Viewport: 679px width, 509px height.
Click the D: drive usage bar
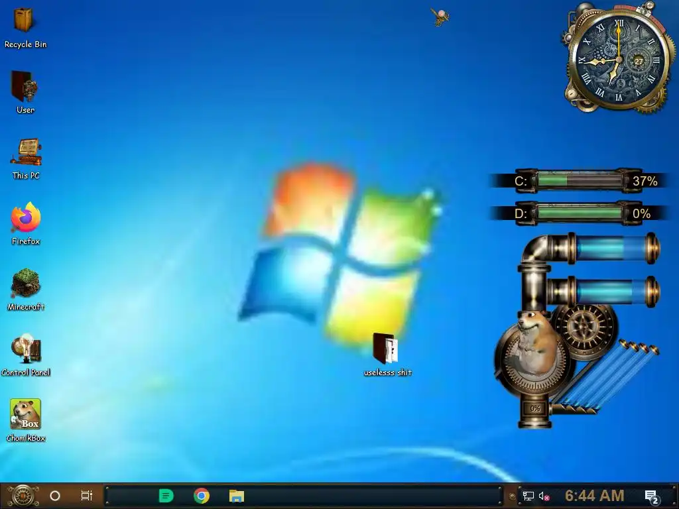(x=580, y=213)
